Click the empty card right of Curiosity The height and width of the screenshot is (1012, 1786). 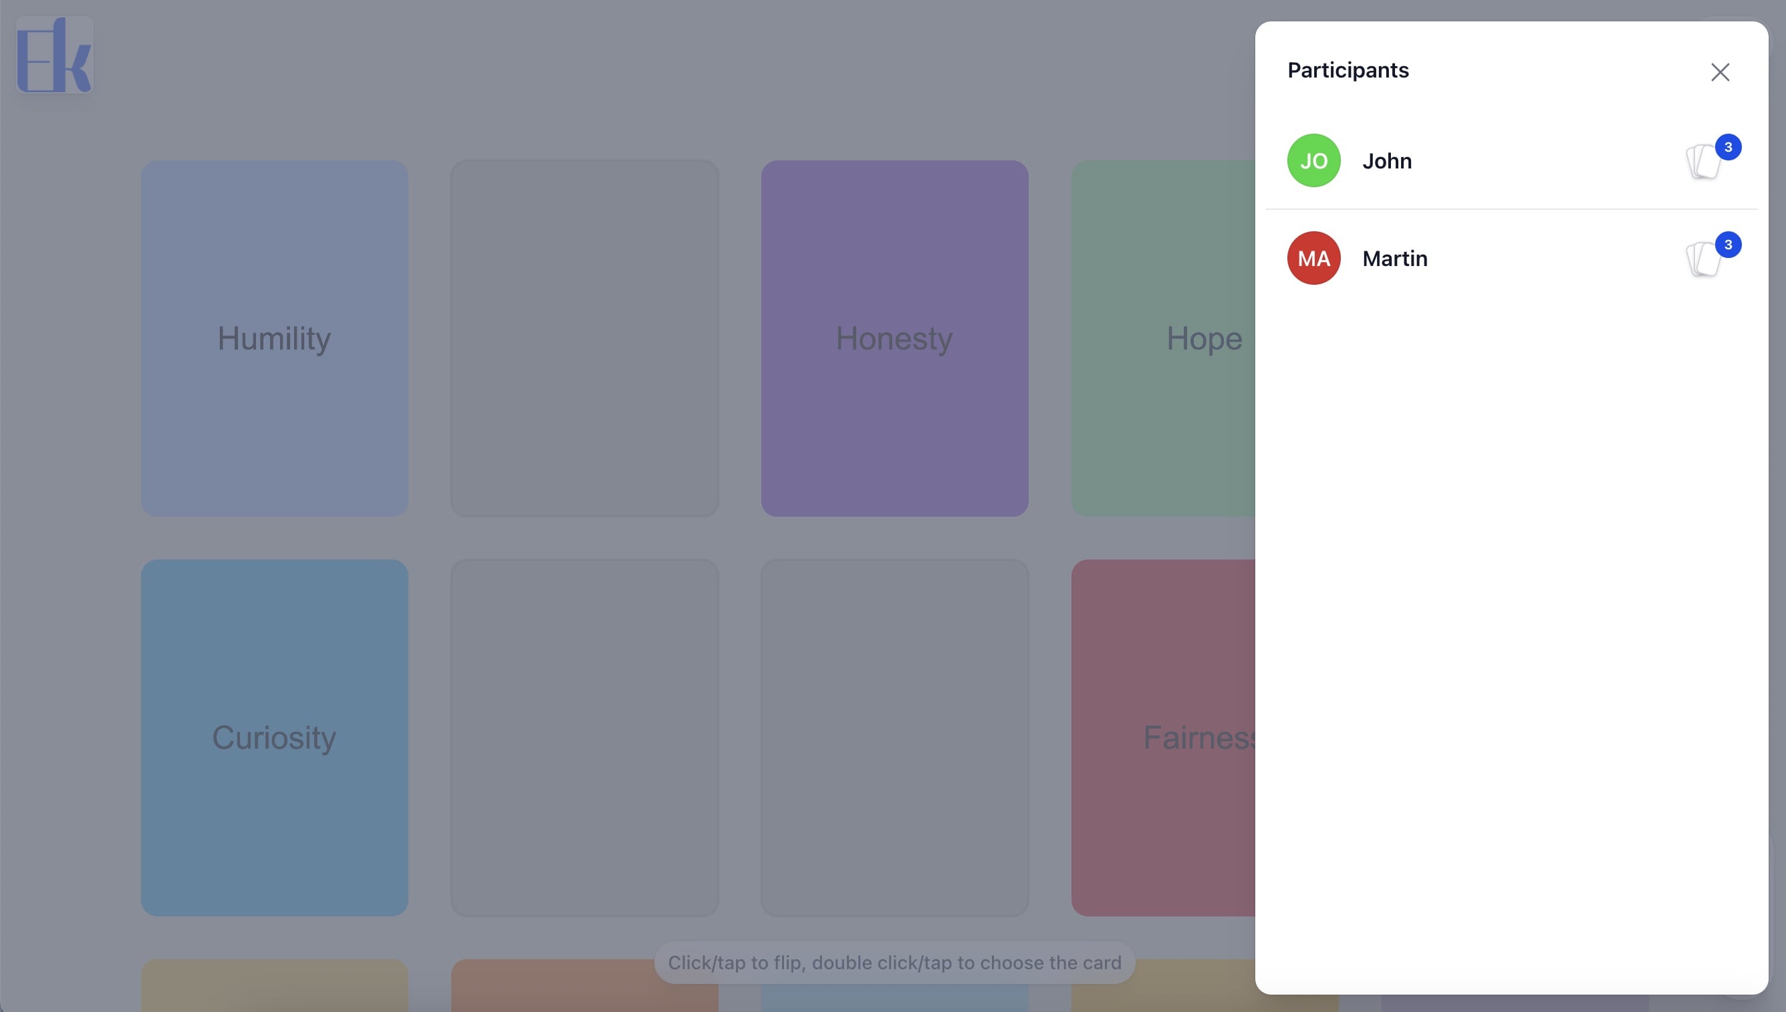pyautogui.click(x=584, y=737)
